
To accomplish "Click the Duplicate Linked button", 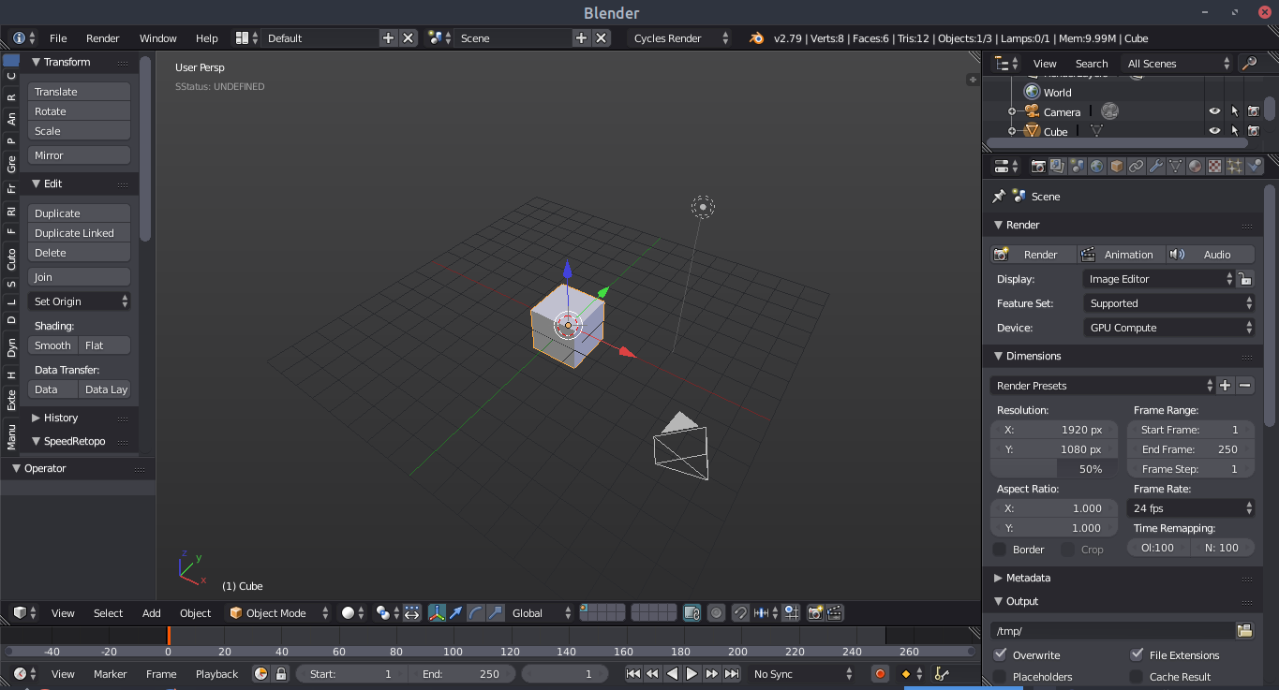I will click(79, 233).
